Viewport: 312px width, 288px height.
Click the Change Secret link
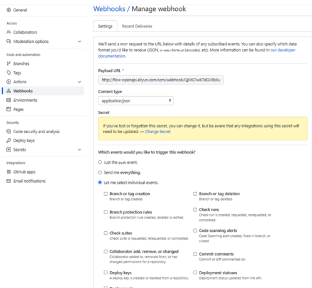158,132
